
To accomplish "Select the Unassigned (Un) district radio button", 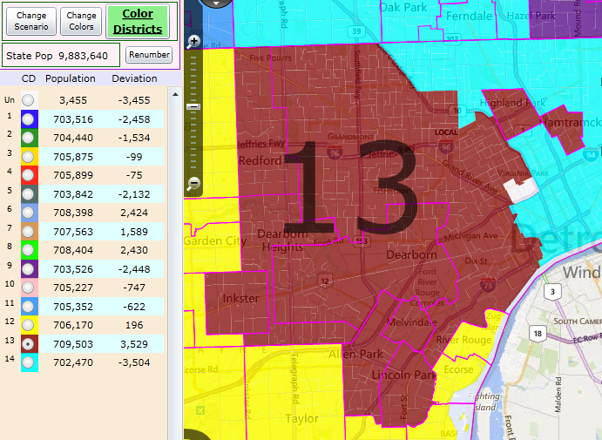I will click(30, 100).
